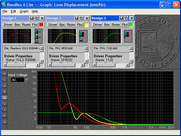Select the G graph tab
The image size is (181, 136).
pyautogui.click(x=4, y=122)
